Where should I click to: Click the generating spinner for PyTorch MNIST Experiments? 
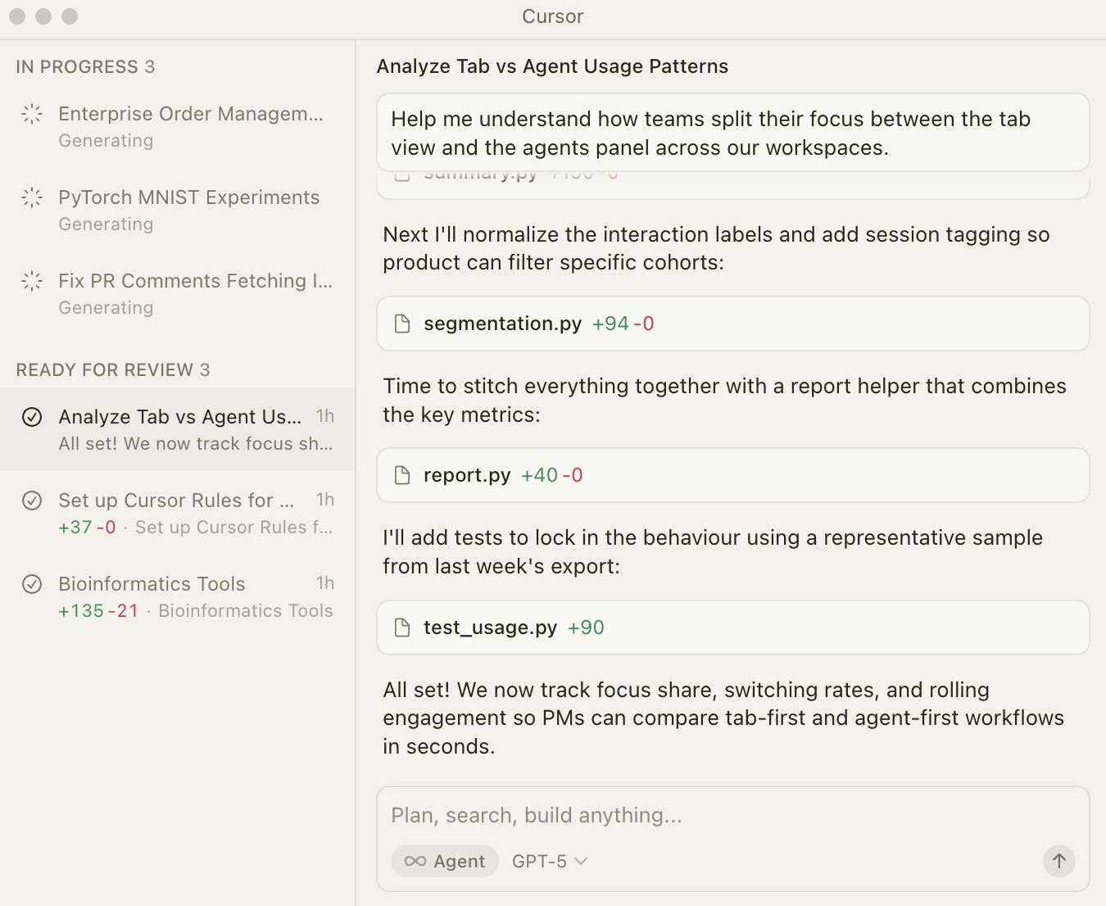pos(31,197)
